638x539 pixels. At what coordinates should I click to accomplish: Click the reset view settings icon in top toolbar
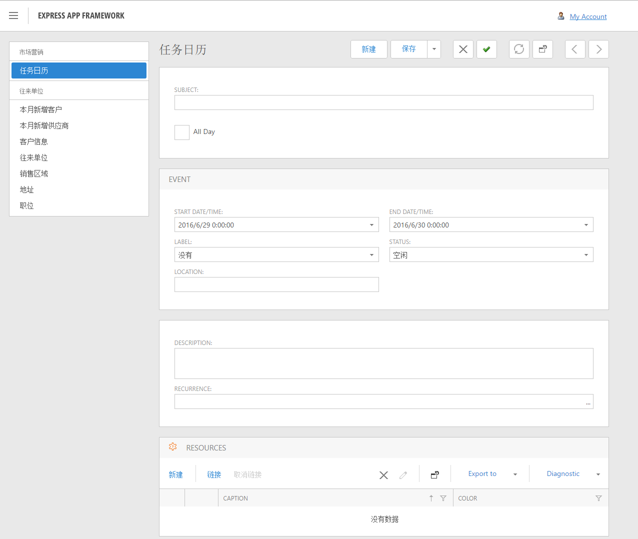[542, 49]
